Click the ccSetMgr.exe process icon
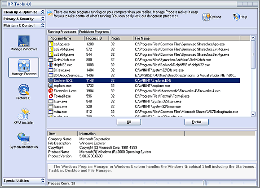Image resolution: width=260 pixels, height=188 pixels. (51, 54)
